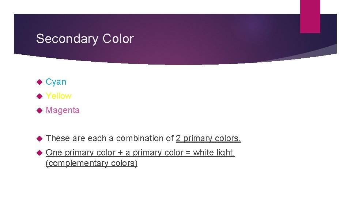Click the word 'Secondary' in the title
Viewport: 351px width, 197px height.
(x=67, y=39)
